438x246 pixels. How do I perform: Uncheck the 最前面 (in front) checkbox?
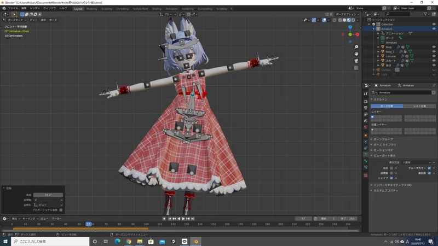pyautogui.click(x=429, y=173)
